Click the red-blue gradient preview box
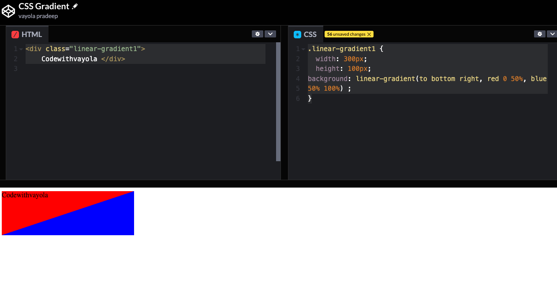This screenshot has width=557, height=296. [x=68, y=213]
